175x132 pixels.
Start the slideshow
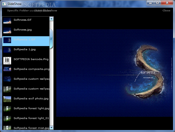pos(46,11)
